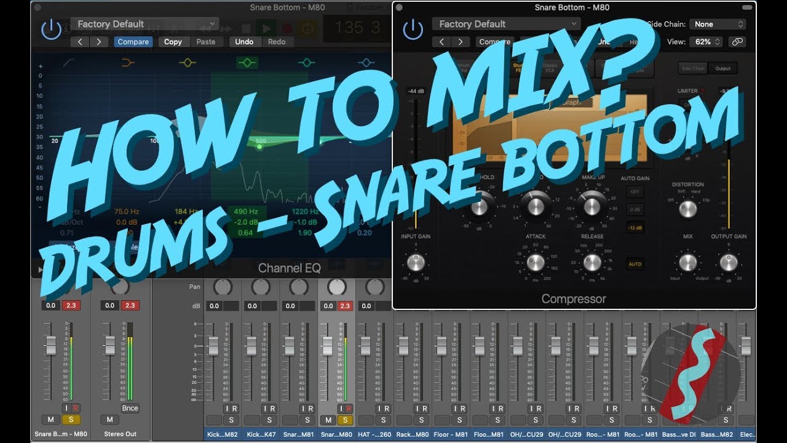Open the Side Chain None dropdown
The width and height of the screenshot is (787, 443).
coord(718,24)
